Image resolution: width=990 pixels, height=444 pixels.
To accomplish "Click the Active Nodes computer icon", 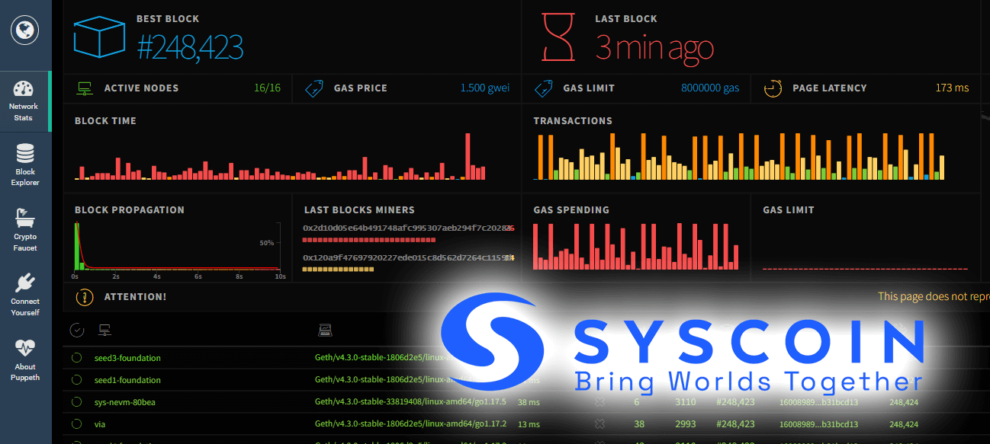I will [x=84, y=88].
